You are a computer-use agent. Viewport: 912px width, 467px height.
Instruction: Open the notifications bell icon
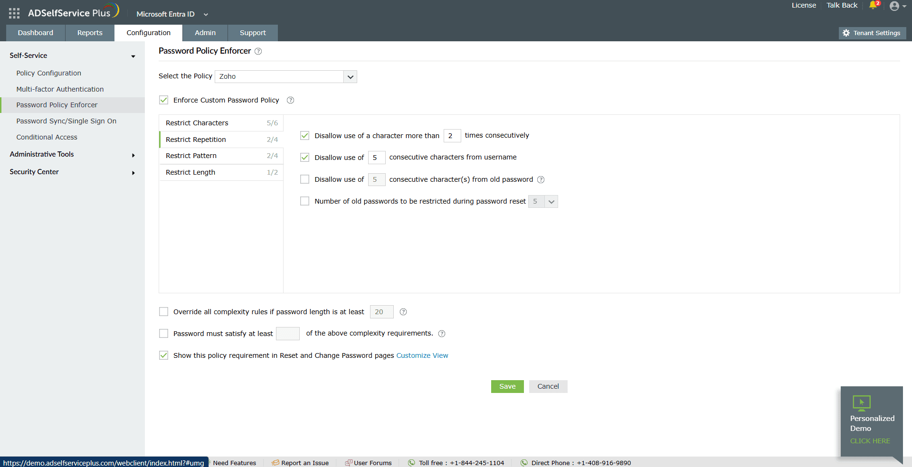click(873, 5)
